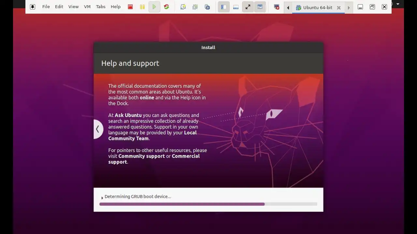Click the green play VM icon
This screenshot has height=234, width=417.
point(154,7)
